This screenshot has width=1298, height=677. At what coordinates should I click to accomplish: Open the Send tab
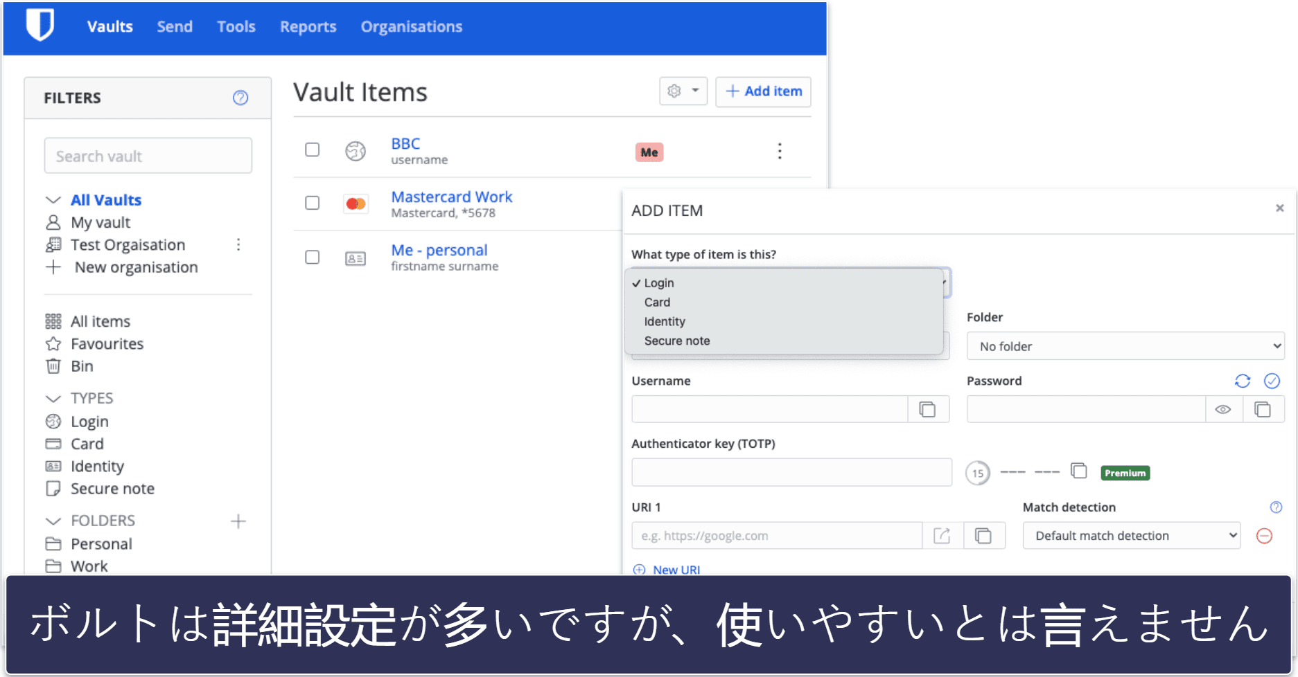[x=175, y=26]
